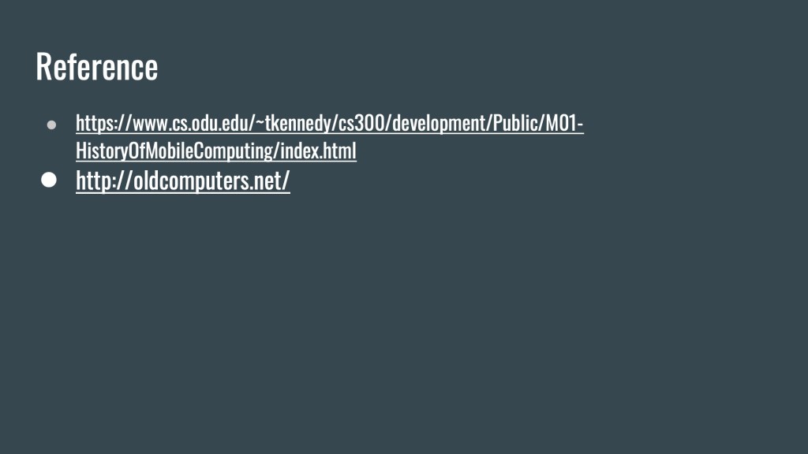Click 'index.html' in the second URL line

(x=319, y=151)
